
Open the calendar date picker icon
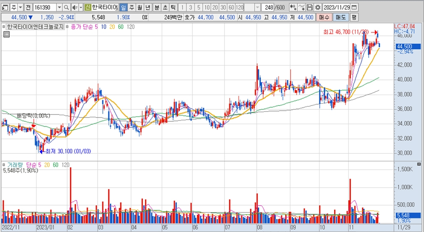355,7
